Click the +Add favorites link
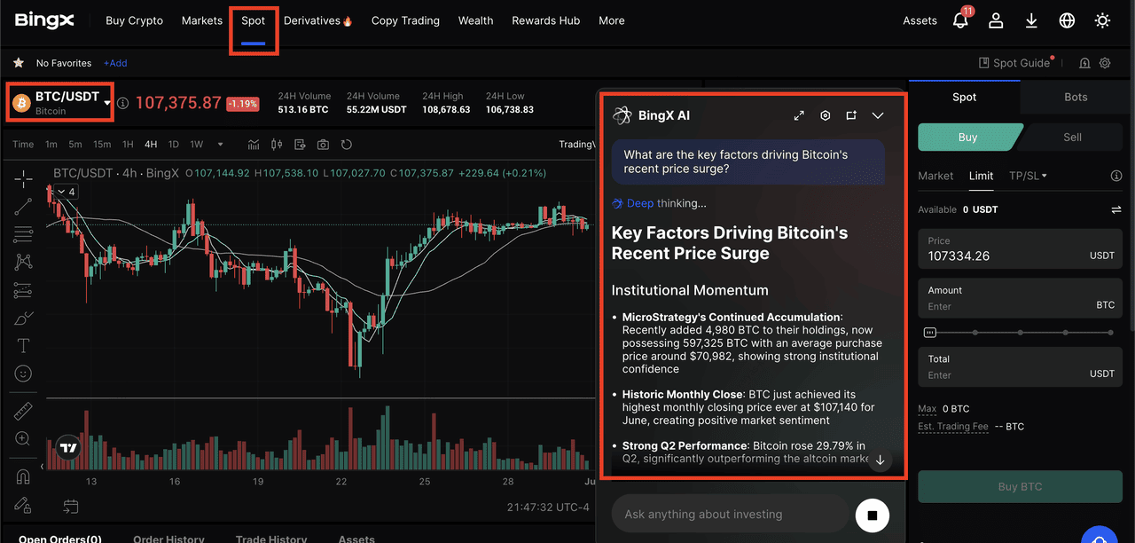Viewport: 1135px width, 543px height. [115, 63]
